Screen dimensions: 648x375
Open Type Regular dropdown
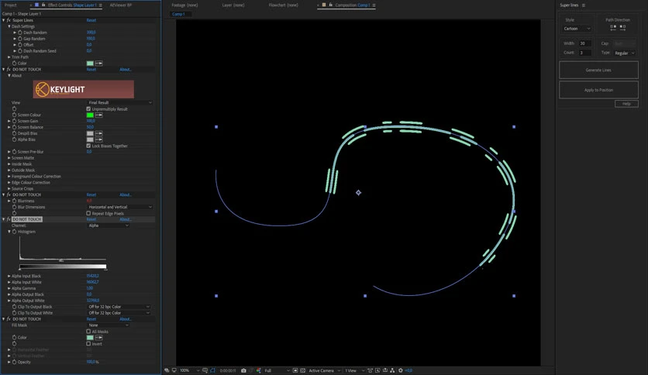(x=624, y=53)
